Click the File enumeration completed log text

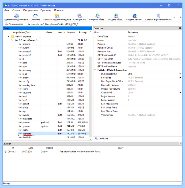click(x=80, y=152)
